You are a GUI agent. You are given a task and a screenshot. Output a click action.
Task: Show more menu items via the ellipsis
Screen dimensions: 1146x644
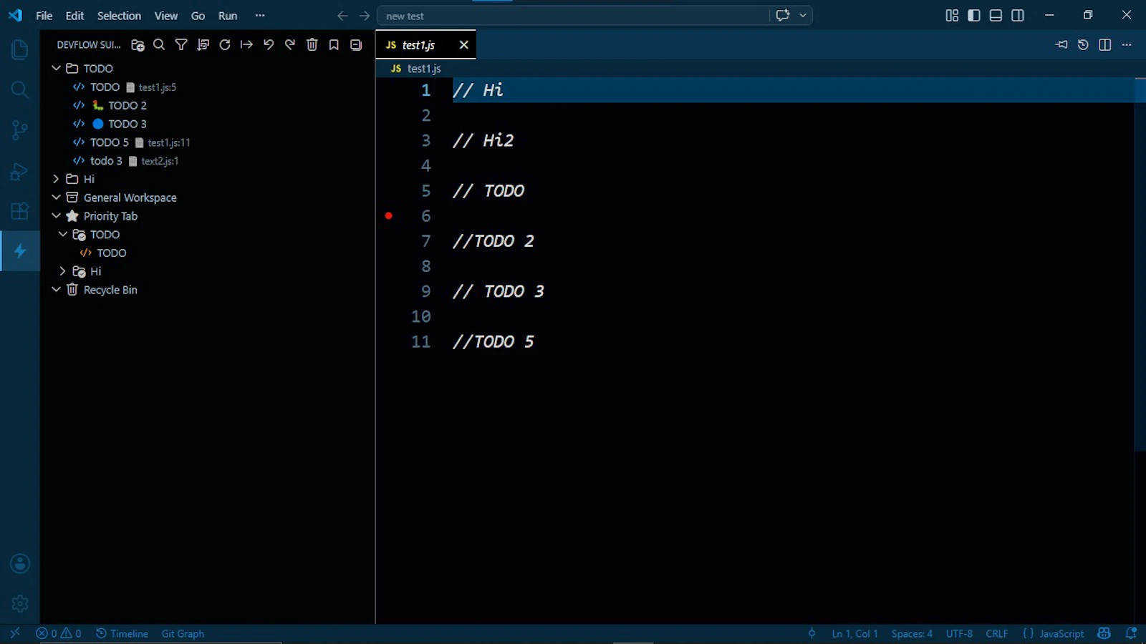coord(260,15)
